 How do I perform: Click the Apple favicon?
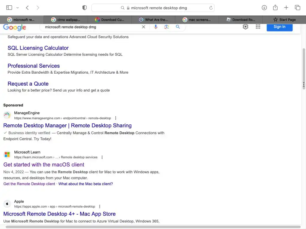[x=7, y=204]
